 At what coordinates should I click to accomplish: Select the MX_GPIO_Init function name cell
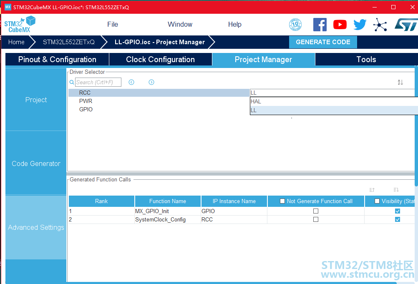click(x=168, y=211)
